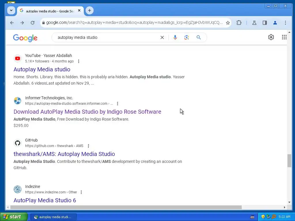This screenshot has height=221, width=295.
Task: Click the github.com thewshark AMS breadcrumb
Action: (x=54, y=146)
